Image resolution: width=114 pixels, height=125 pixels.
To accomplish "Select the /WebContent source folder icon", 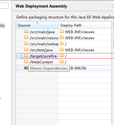I will [x=26, y=62].
